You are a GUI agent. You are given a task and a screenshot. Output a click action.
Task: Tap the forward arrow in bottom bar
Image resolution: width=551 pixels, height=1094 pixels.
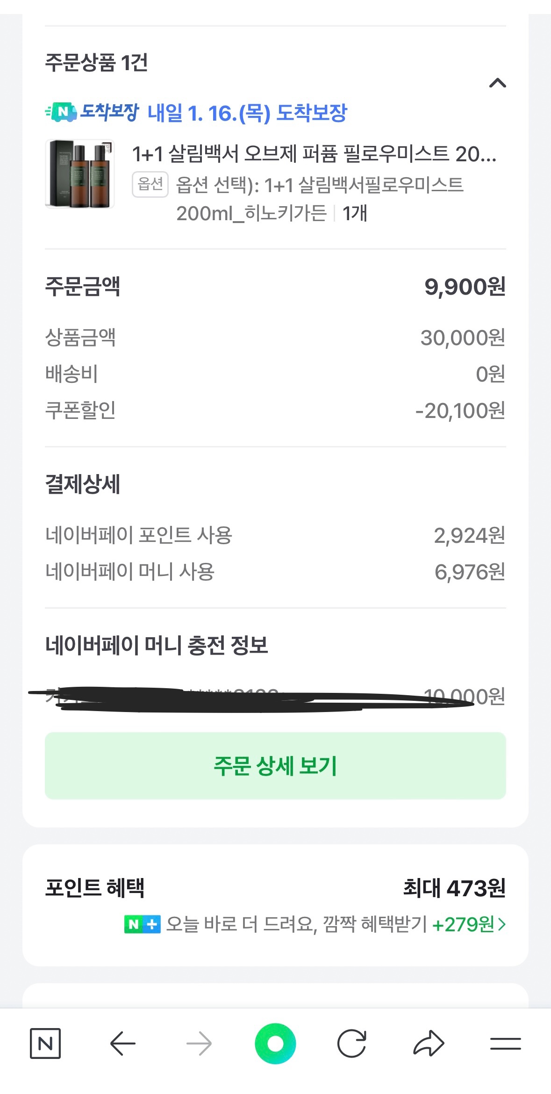(x=199, y=1043)
